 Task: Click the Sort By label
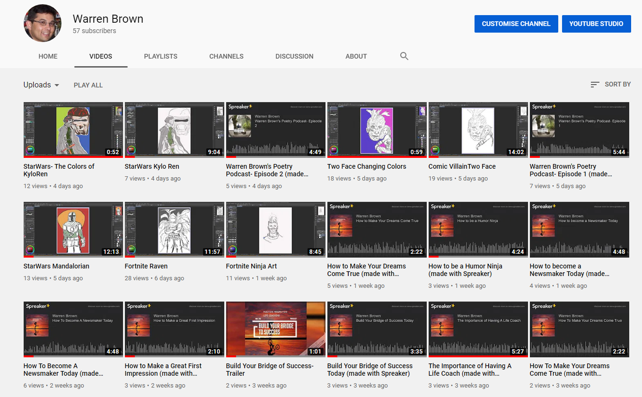pos(618,84)
